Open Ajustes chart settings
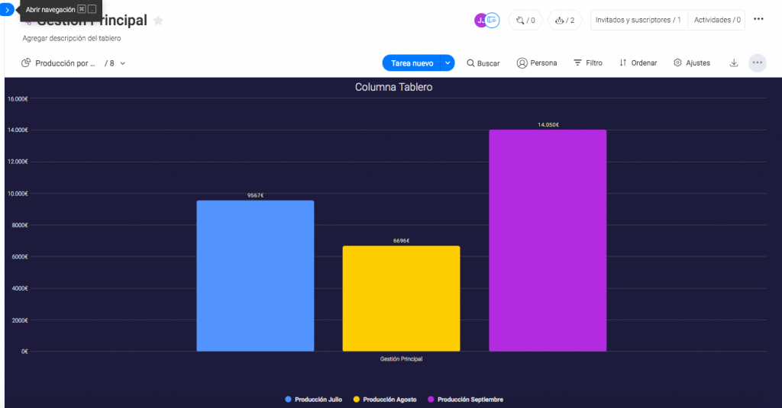The width and height of the screenshot is (782, 408). point(692,63)
